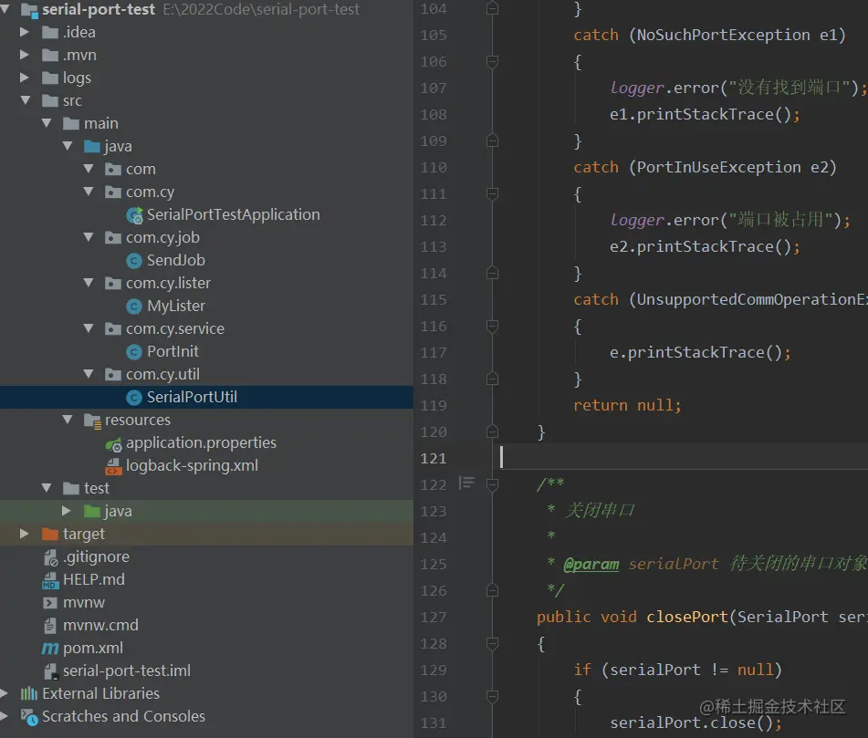The image size is (868, 738).
Task: Click the closePort method name
Action: (x=686, y=617)
